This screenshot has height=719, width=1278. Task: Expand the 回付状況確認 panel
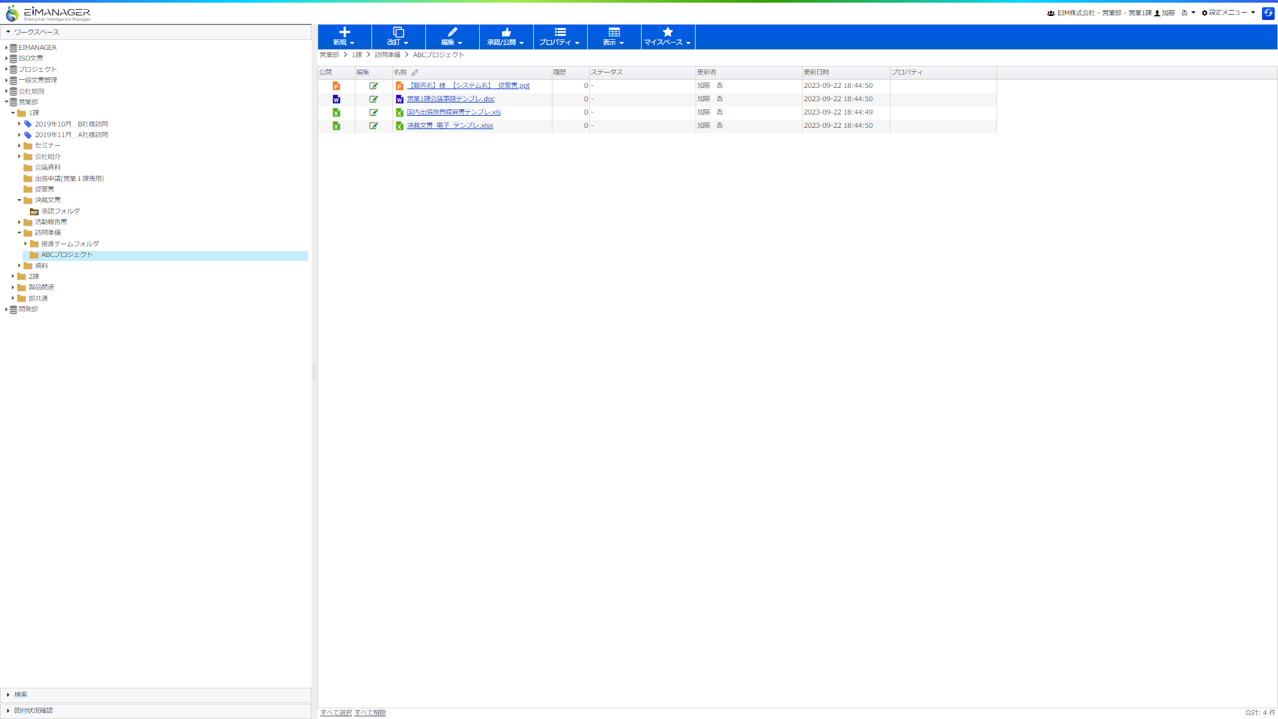[156, 710]
